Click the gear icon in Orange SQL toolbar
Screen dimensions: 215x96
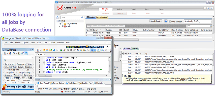(38, 50)
